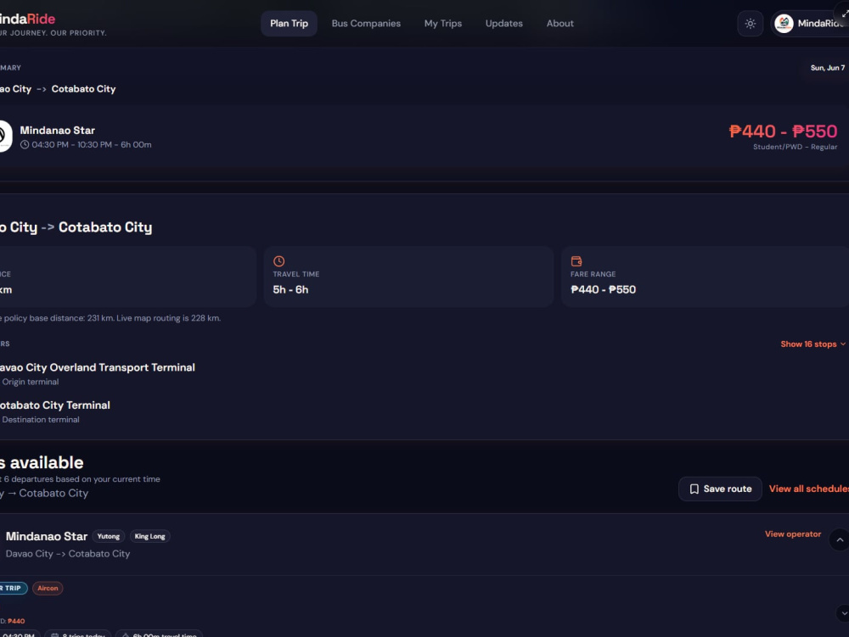This screenshot has width=849, height=637.
Task: Click Save route button
Action: (720, 489)
